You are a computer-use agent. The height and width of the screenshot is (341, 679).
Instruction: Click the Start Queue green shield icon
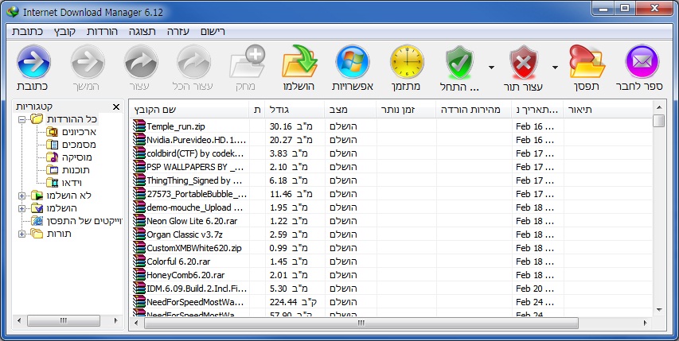tap(459, 63)
